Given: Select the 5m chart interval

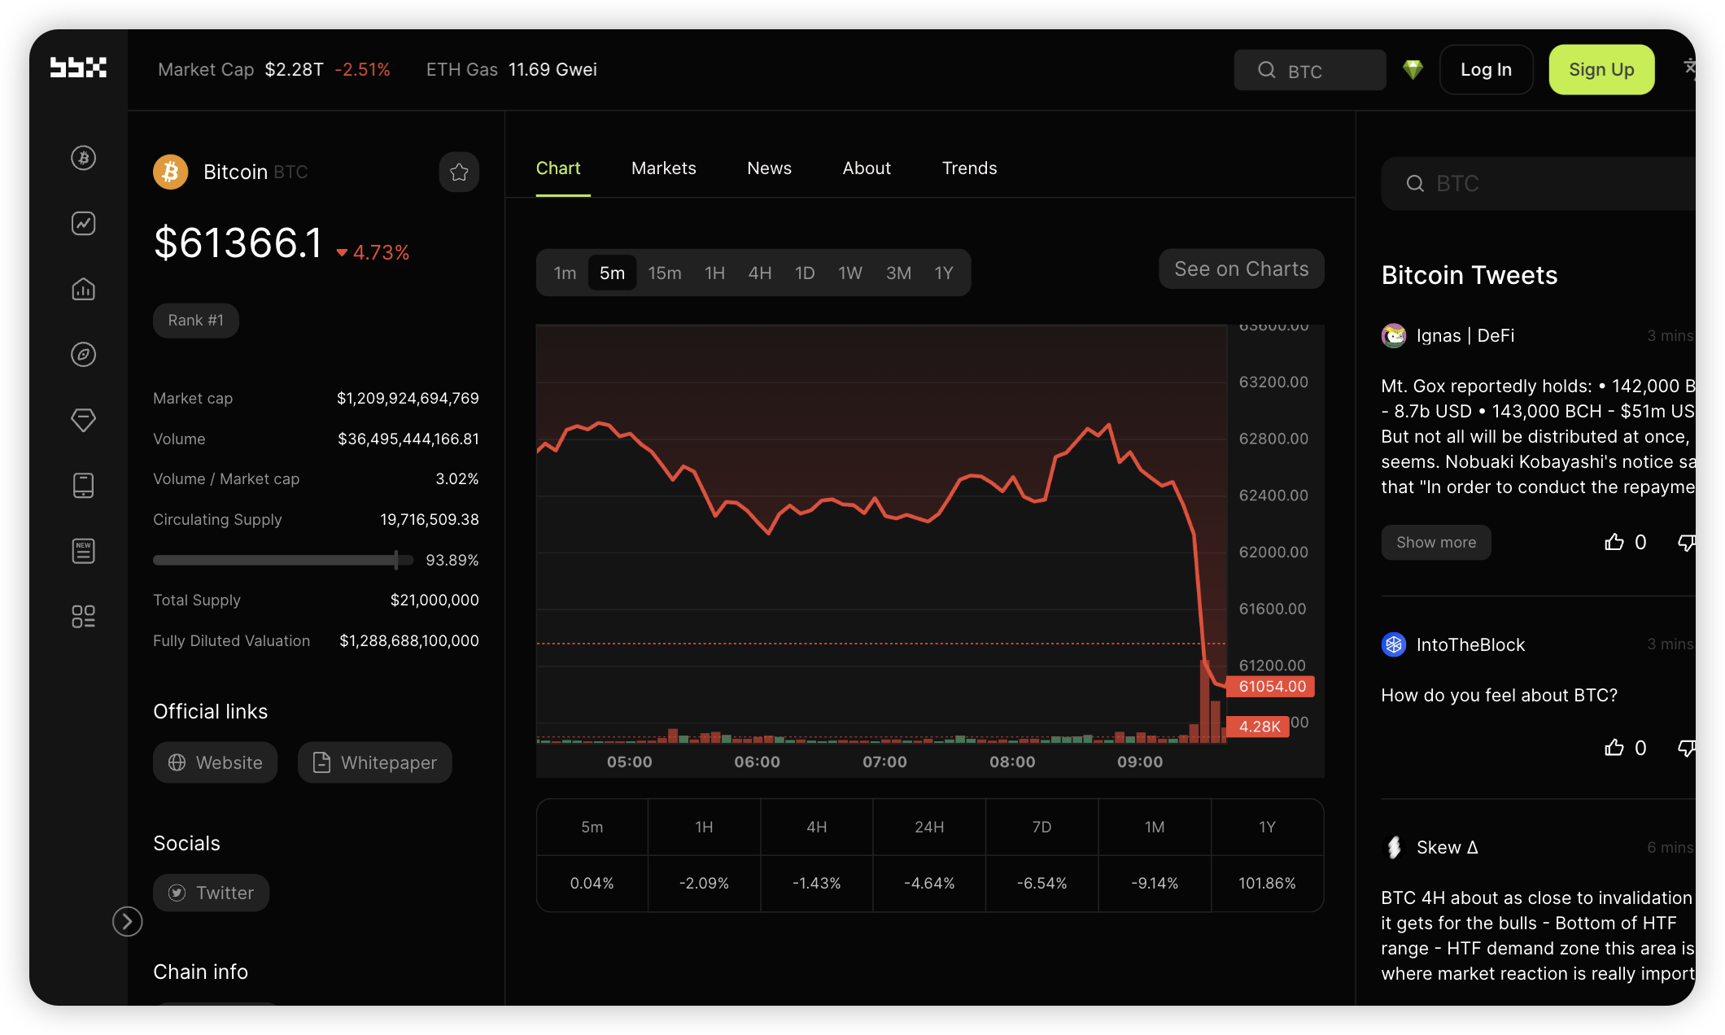Looking at the screenshot, I should click(612, 273).
